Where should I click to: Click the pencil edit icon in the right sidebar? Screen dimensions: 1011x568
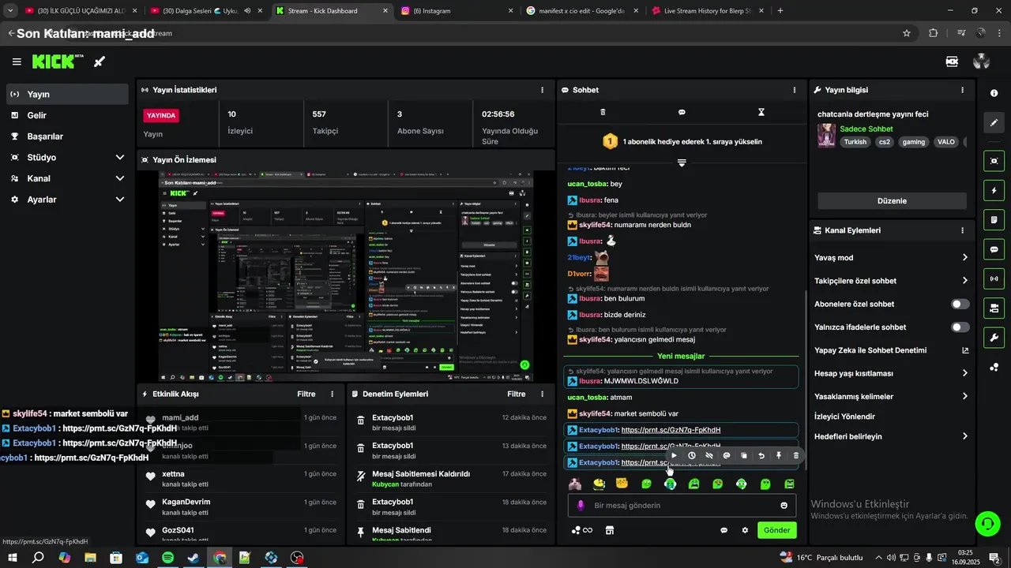[994, 123]
